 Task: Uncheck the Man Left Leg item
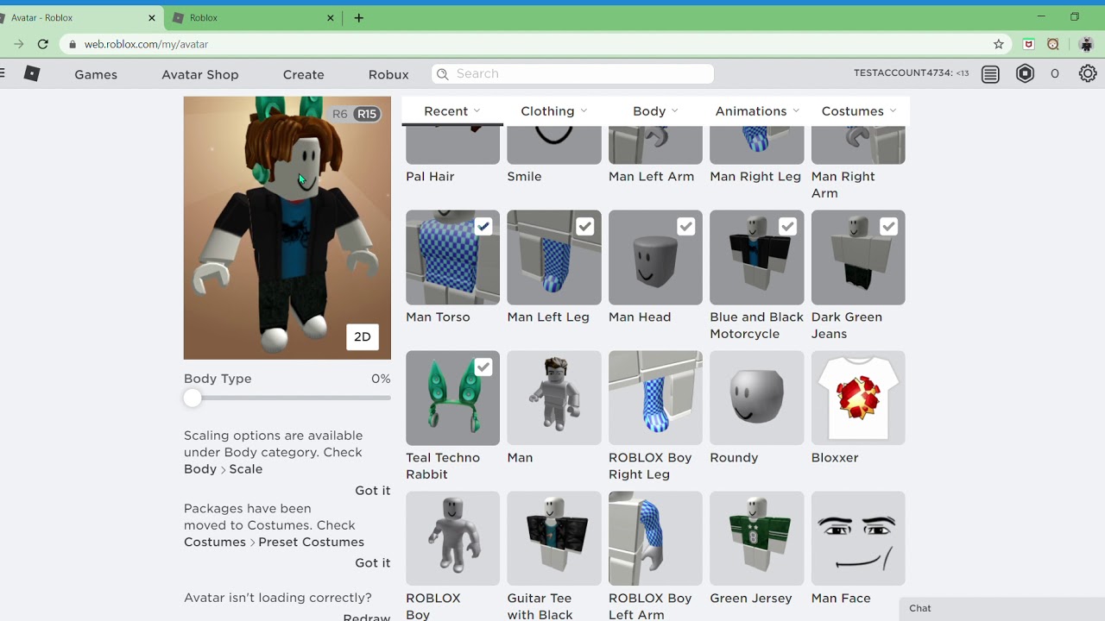(x=585, y=227)
